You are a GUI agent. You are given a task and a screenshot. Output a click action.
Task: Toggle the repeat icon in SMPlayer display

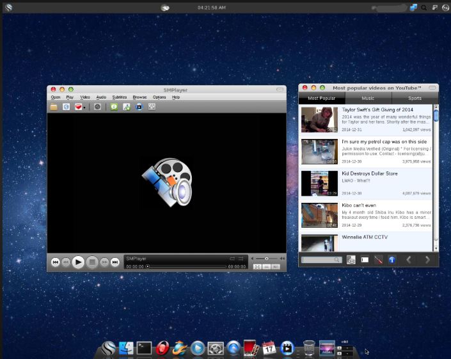pyautogui.click(x=233, y=259)
